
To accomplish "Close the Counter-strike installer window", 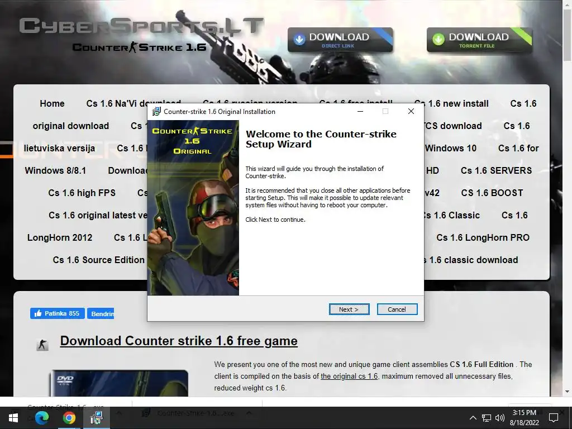I will pos(411,112).
